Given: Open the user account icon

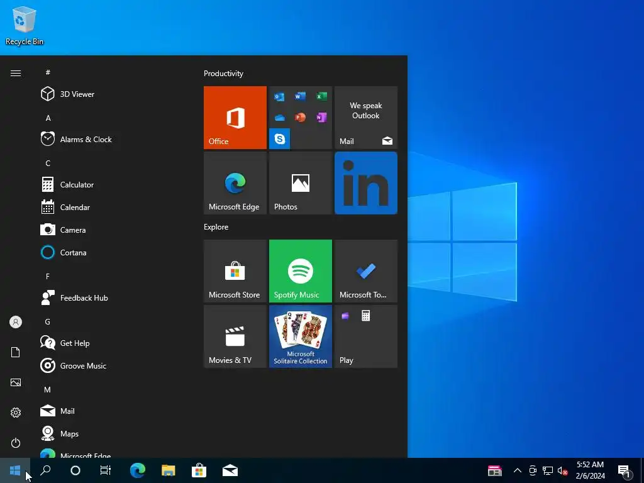Looking at the screenshot, I should click(16, 322).
